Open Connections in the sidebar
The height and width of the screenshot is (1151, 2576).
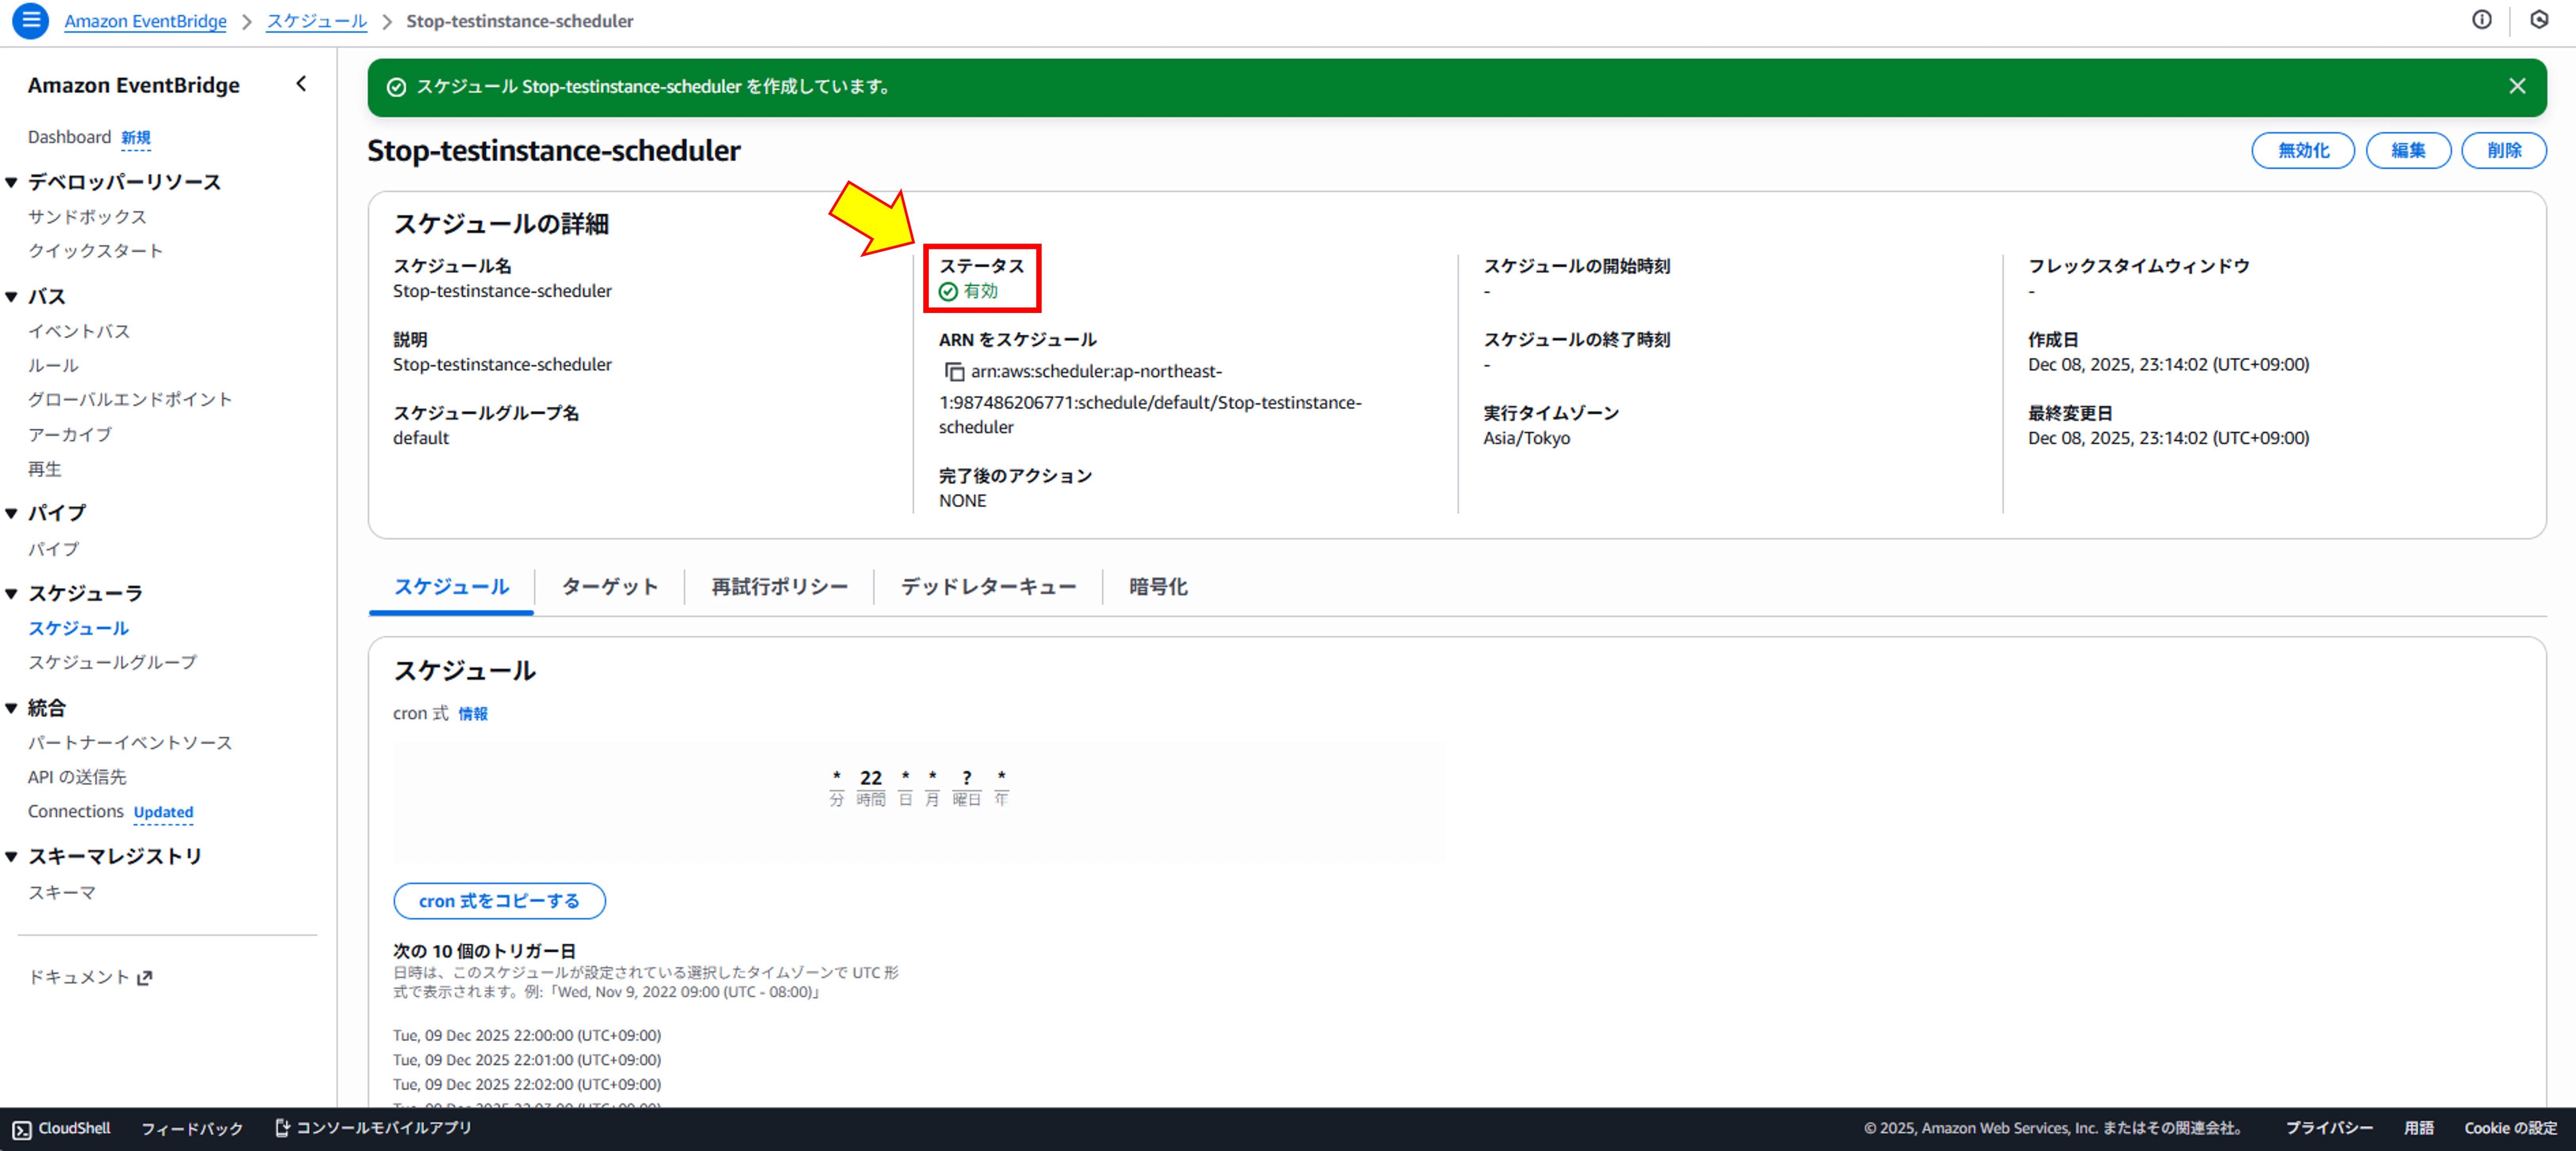point(76,811)
